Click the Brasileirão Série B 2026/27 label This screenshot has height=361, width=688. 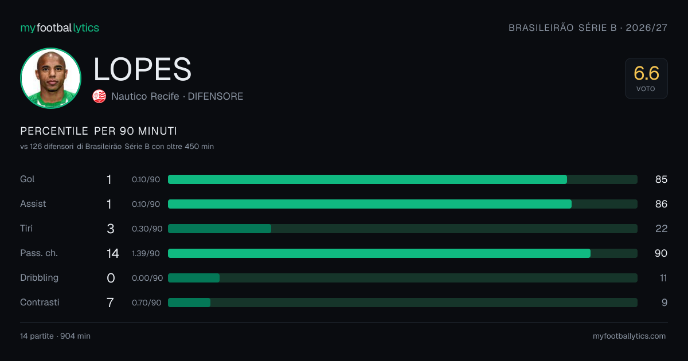pos(588,28)
